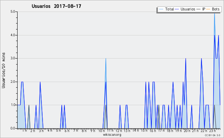The width and height of the screenshot is (224, 138).
Task: Click the 20 h x-axis label
Action: tap(187, 131)
